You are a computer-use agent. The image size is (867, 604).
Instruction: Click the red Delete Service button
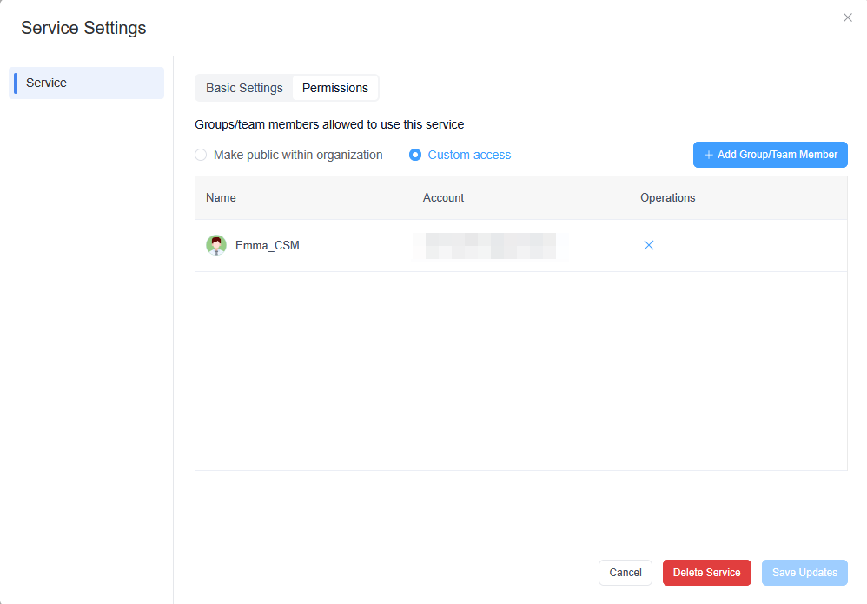pyautogui.click(x=706, y=573)
